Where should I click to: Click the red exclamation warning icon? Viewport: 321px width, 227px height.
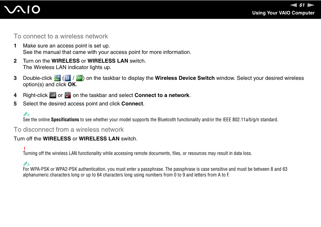tap(24, 149)
